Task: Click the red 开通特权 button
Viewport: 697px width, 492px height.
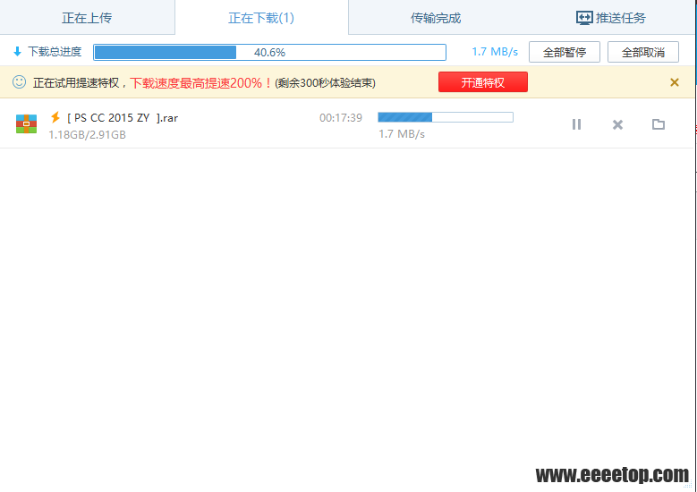Action: tap(483, 82)
